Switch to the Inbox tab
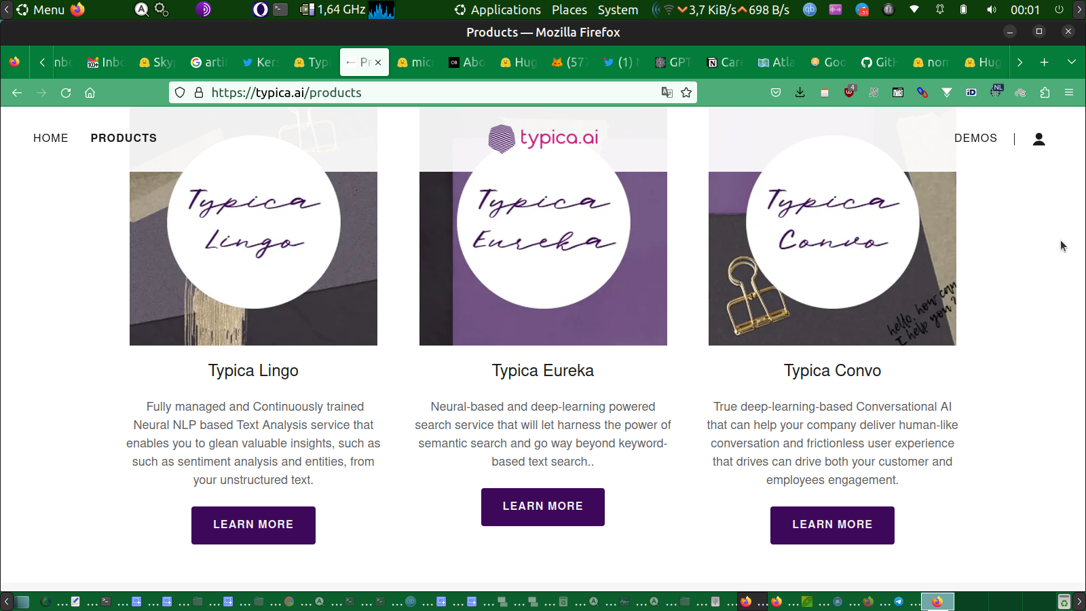The image size is (1086, 611). pyautogui.click(x=105, y=62)
